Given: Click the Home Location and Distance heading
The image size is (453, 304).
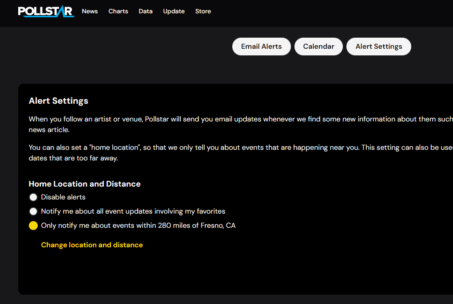Looking at the screenshot, I should tap(85, 184).
